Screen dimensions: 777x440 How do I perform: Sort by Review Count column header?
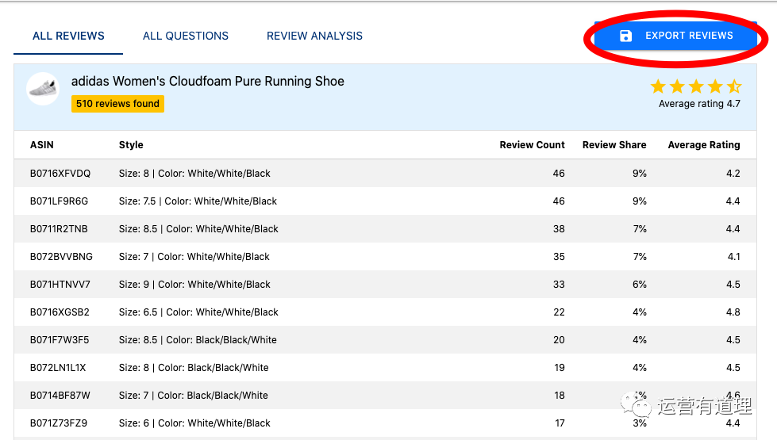pos(532,145)
